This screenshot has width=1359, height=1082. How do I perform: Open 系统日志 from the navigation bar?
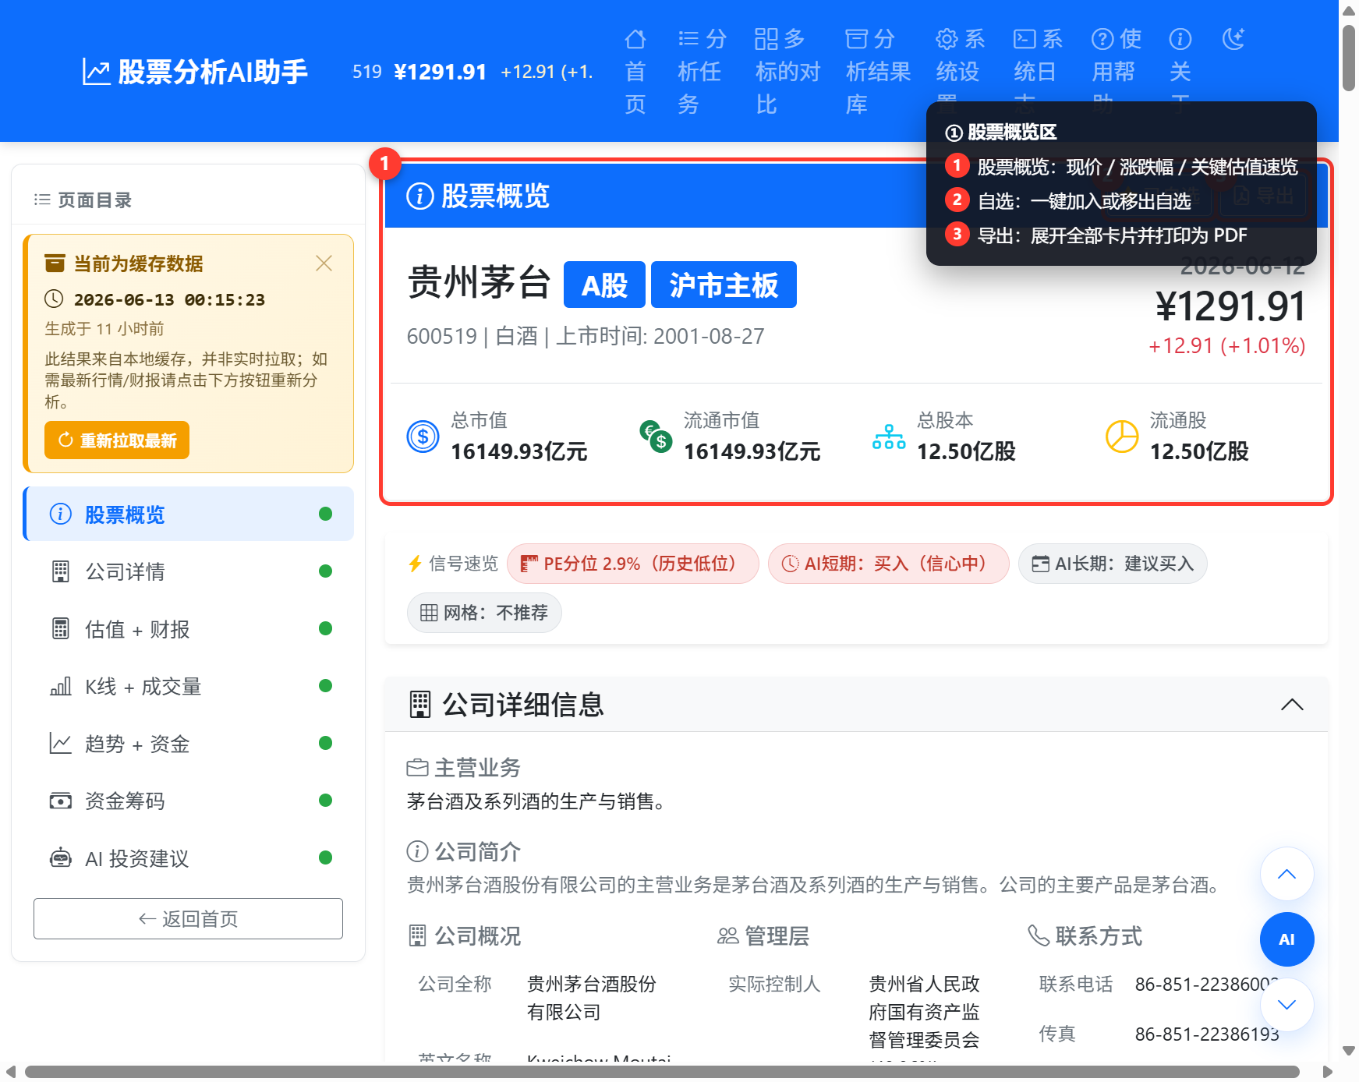[1038, 71]
